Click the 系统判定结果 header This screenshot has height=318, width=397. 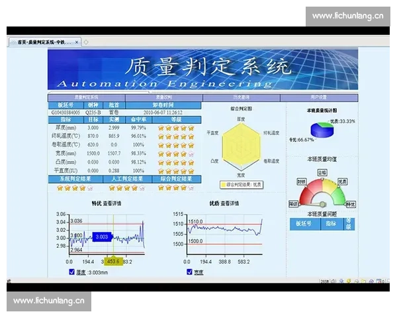(75, 179)
